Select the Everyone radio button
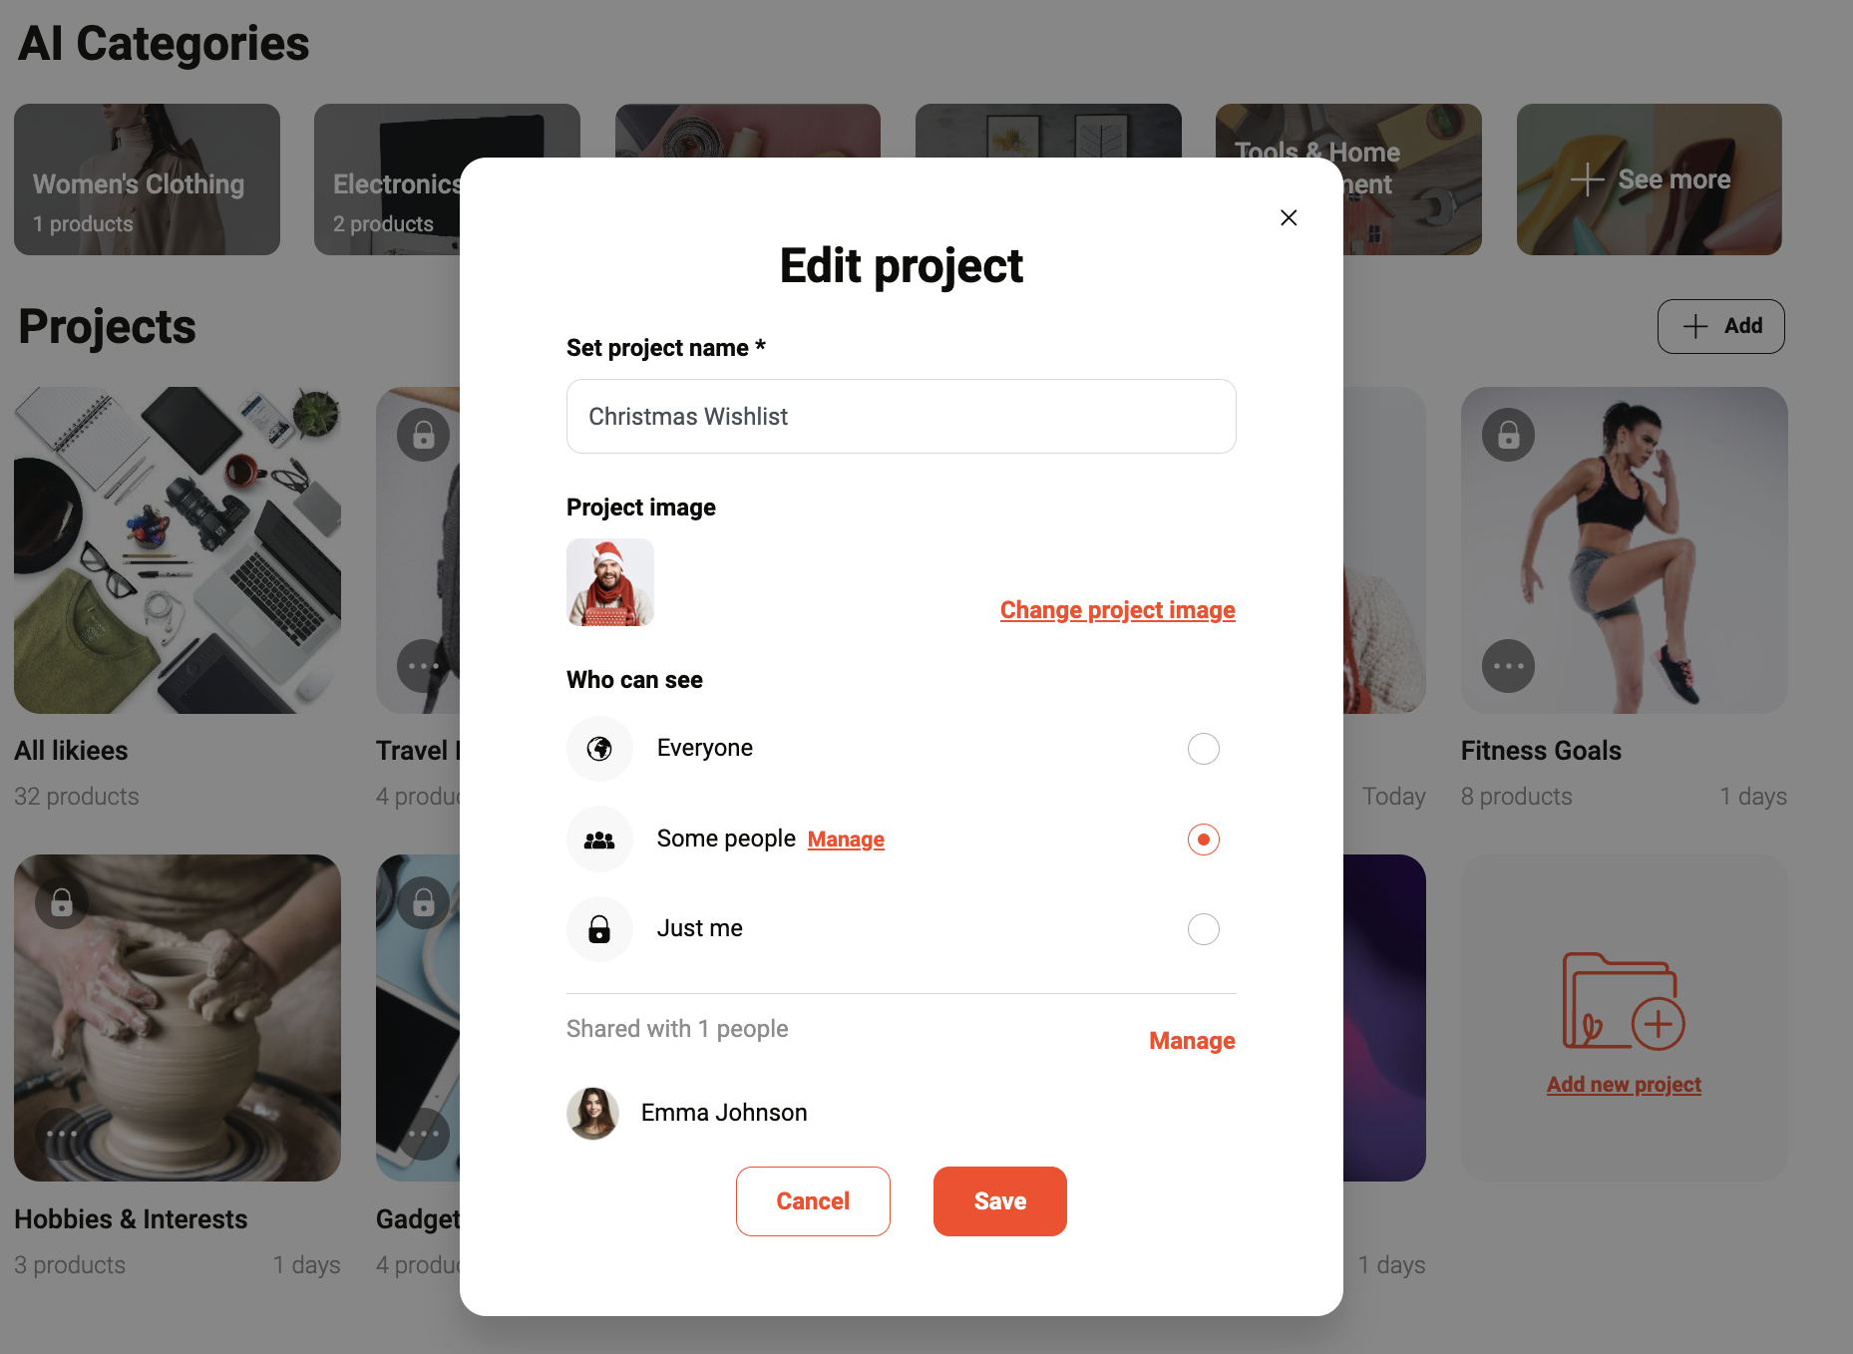The image size is (1853, 1354). (x=1204, y=749)
